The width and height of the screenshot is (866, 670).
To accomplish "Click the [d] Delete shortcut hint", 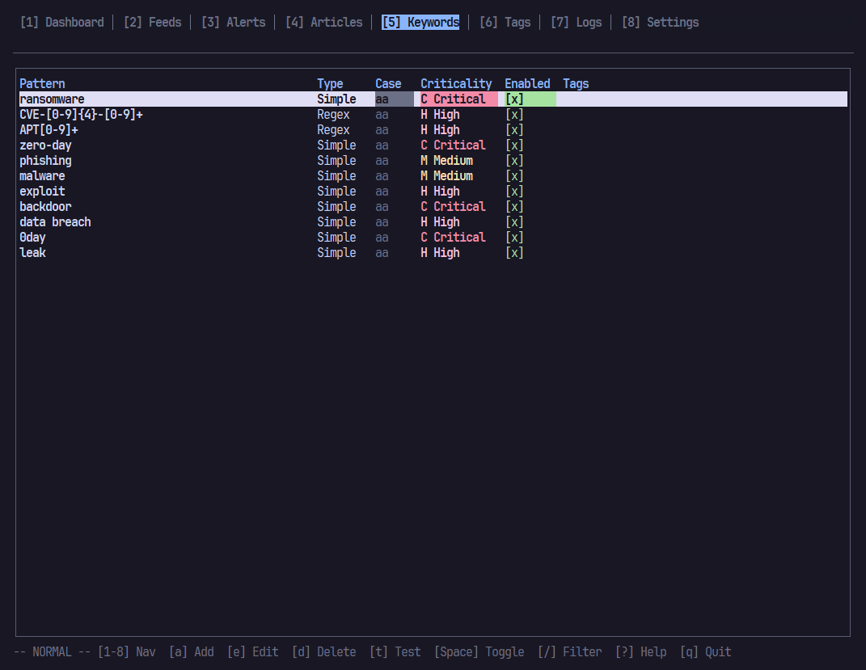I will pyautogui.click(x=323, y=651).
